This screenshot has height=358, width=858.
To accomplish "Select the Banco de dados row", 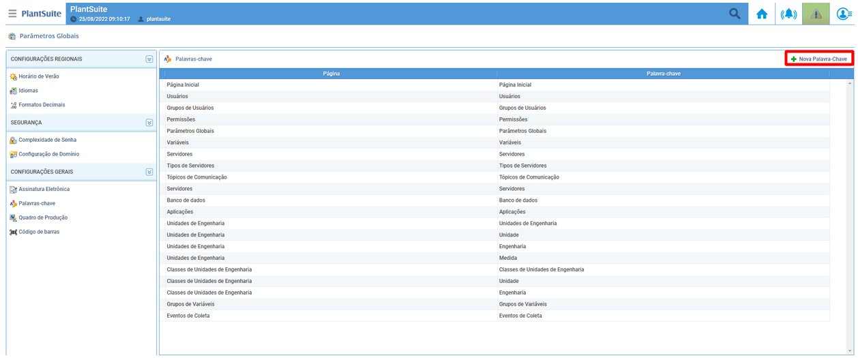I will click(x=496, y=200).
